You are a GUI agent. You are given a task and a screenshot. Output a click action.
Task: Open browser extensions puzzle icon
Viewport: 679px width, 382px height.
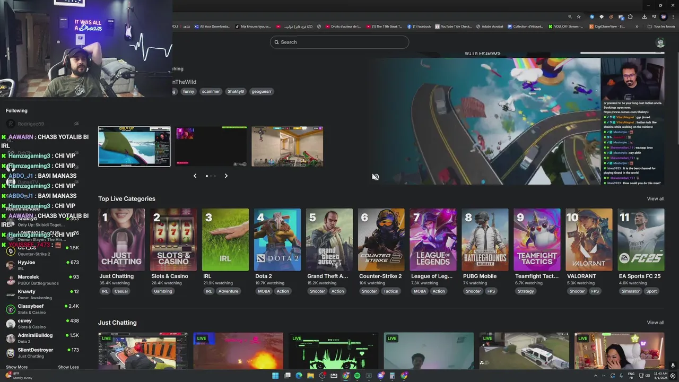coord(630,16)
